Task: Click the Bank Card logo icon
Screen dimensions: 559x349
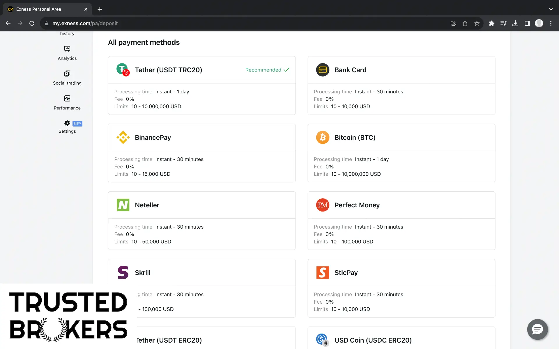Action: pos(323,70)
